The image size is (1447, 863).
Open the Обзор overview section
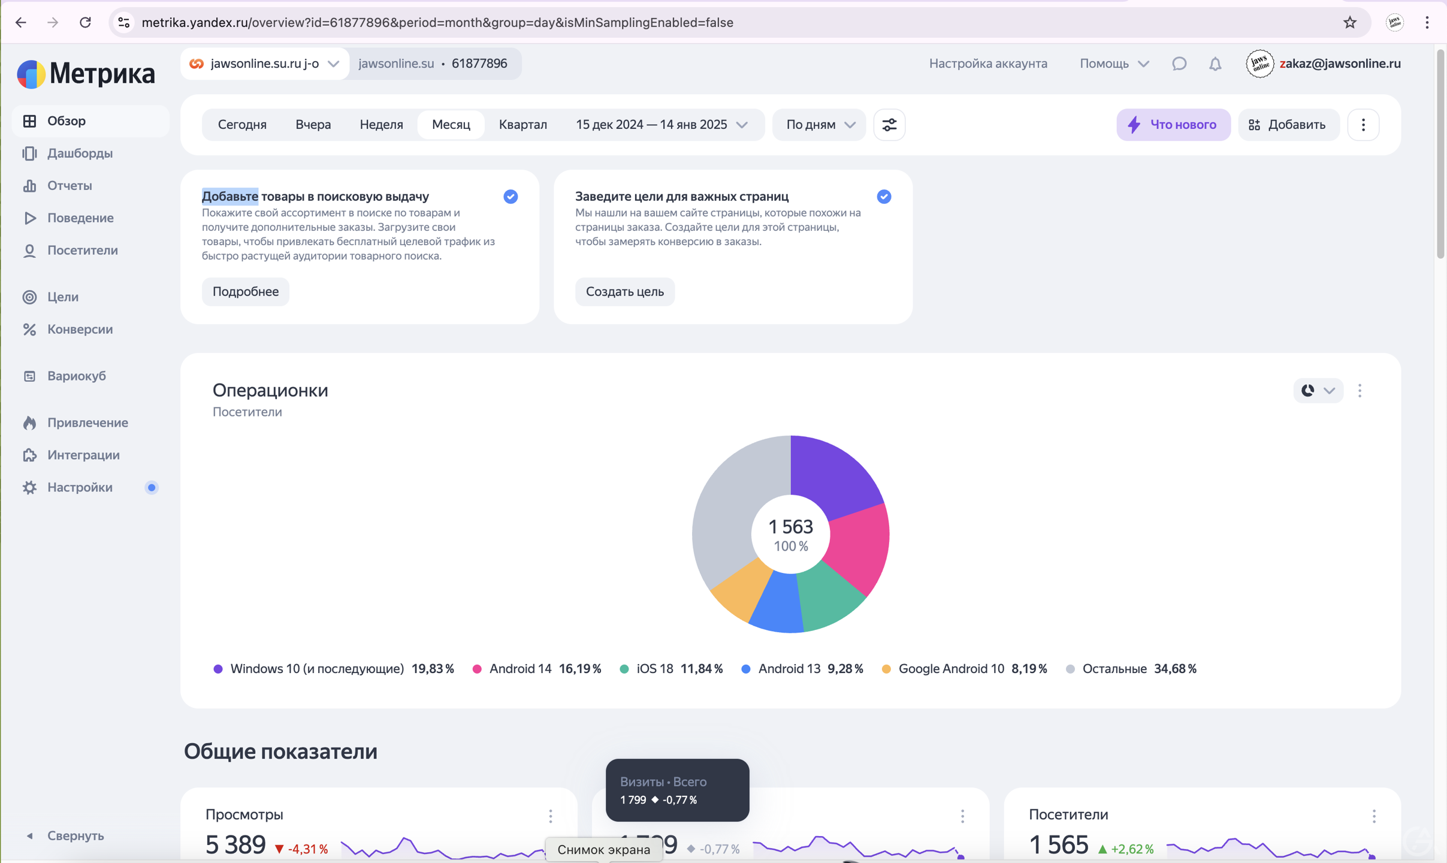[x=90, y=121]
